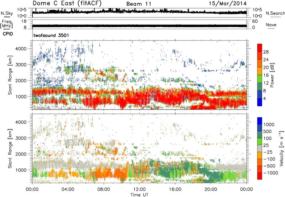Pick the blue above-1000 velocity swatch
285x197 pixels.
click(260, 121)
